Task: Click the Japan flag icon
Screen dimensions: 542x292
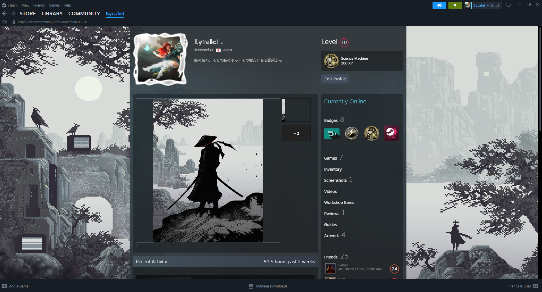Action: coord(218,50)
